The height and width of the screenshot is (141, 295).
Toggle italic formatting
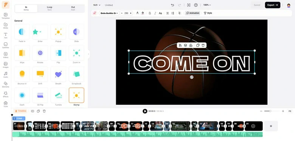point(155,13)
